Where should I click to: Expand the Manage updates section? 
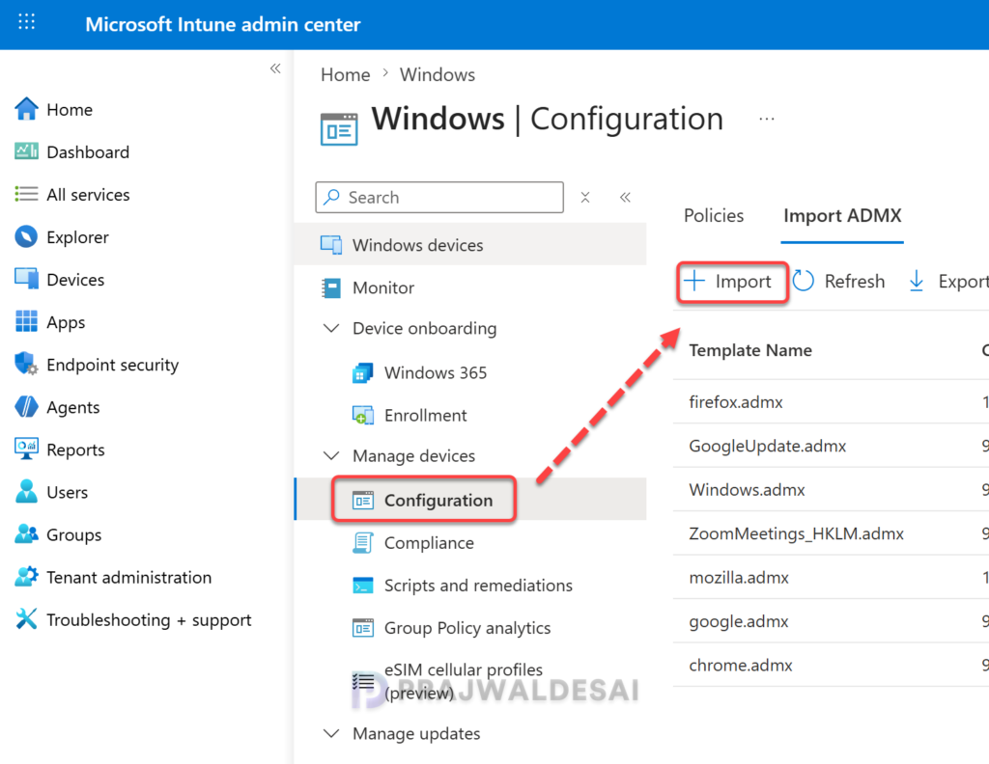pyautogui.click(x=331, y=733)
